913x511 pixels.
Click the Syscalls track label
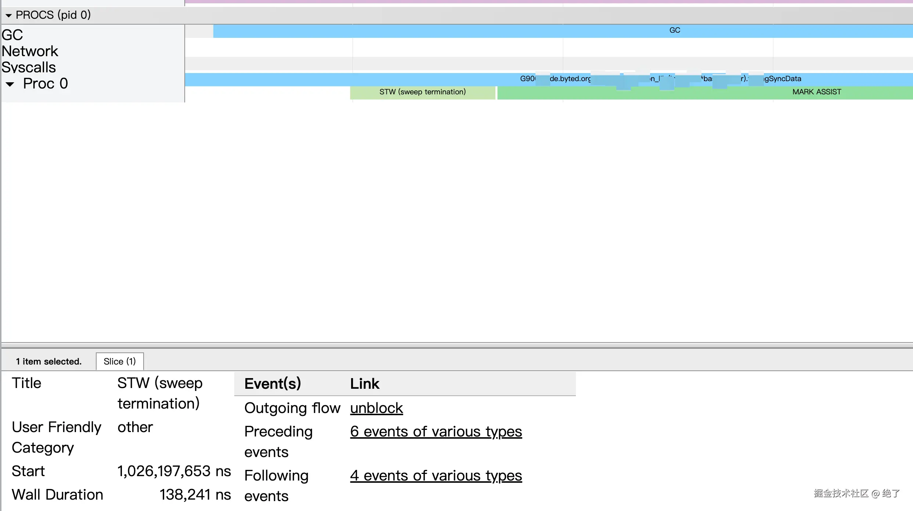click(x=29, y=67)
